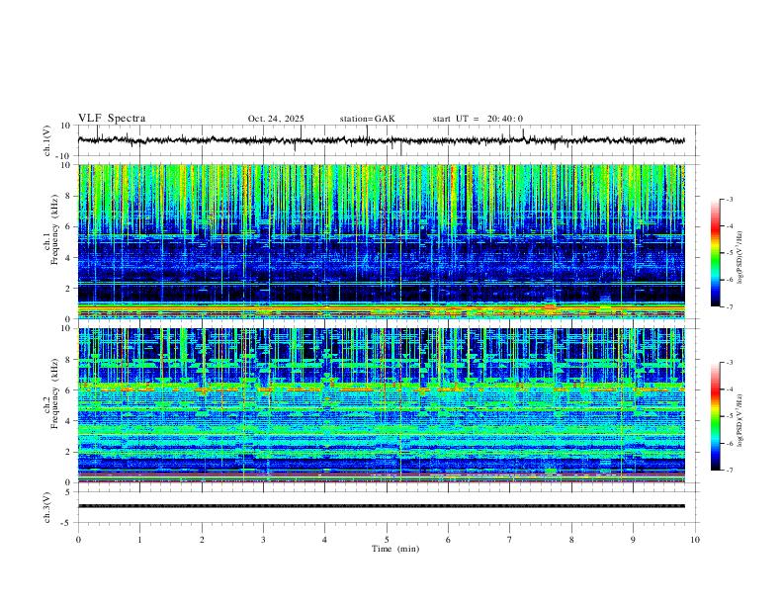
Task: Click the ch.1 color bar log(PSD) label
Action: click(739, 258)
